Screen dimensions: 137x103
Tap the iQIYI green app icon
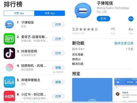click(x=9, y=39)
